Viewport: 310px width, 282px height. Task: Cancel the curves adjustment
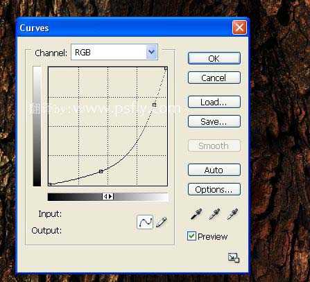tap(214, 78)
